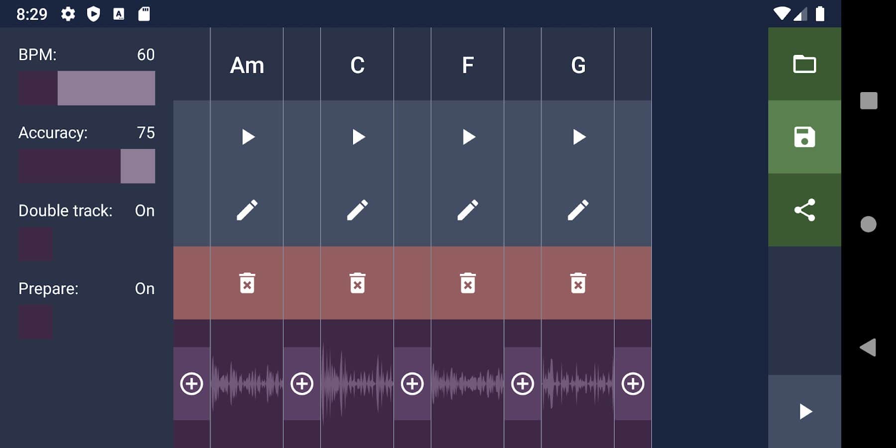Viewport: 896px width, 448px height.
Task: Share the current loop project
Action: 804,210
